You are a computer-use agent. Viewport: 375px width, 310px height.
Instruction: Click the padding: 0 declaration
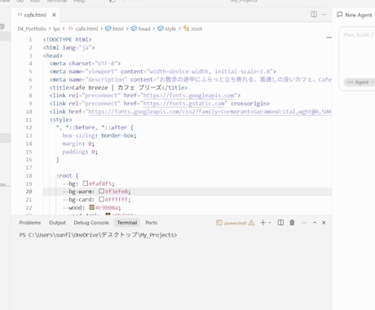point(80,152)
